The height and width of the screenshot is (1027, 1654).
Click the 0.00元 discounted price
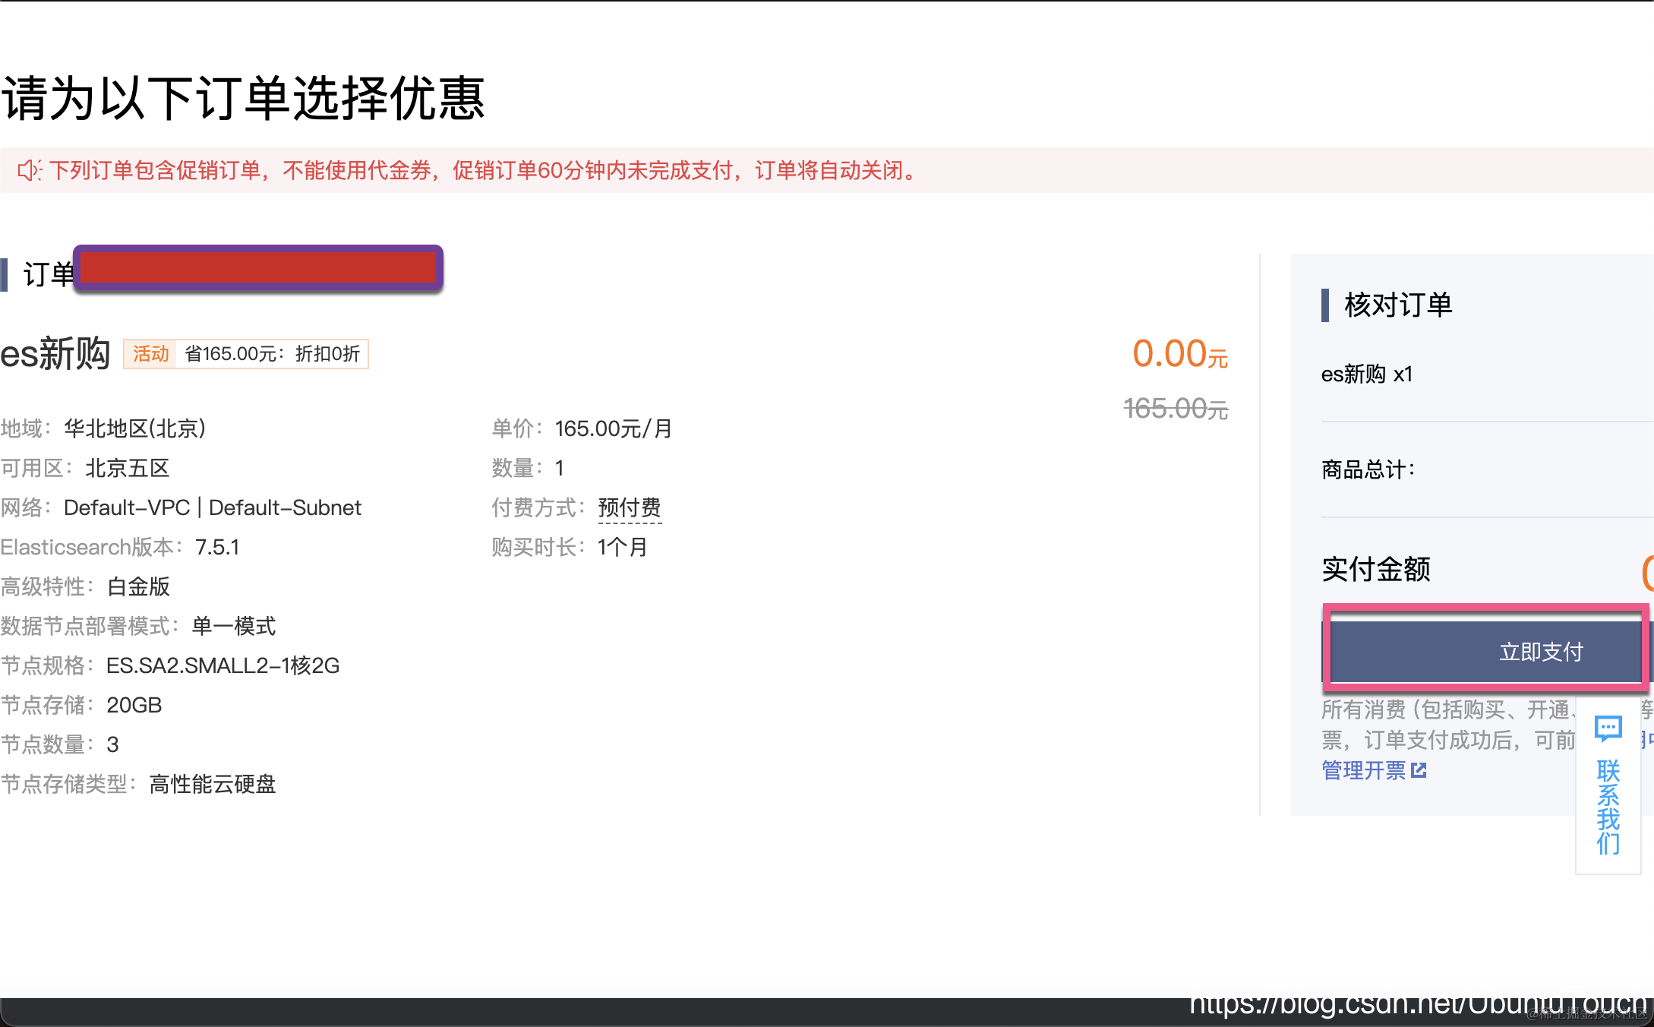[1179, 354]
